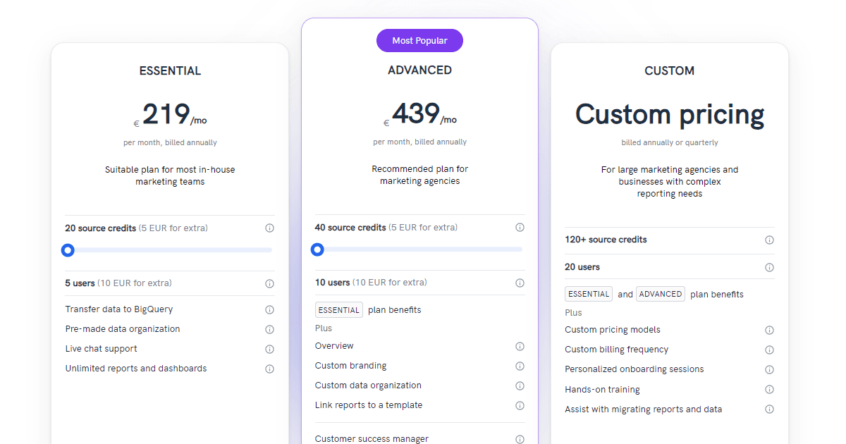846x444 pixels.
Task: View info for Custom billing frequency
Action: [x=769, y=350]
